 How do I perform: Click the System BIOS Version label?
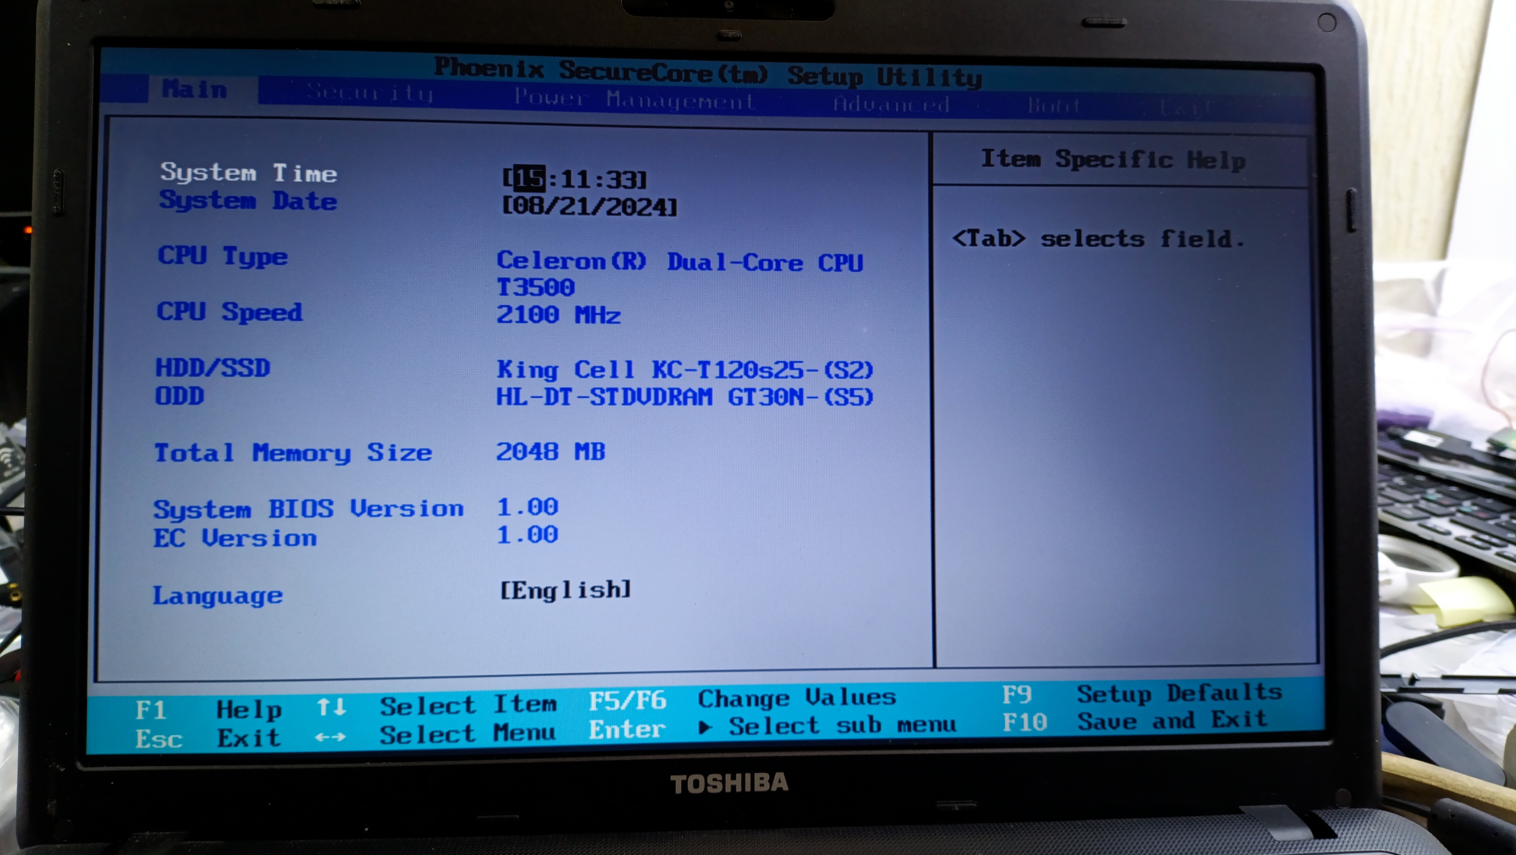pyautogui.click(x=309, y=509)
